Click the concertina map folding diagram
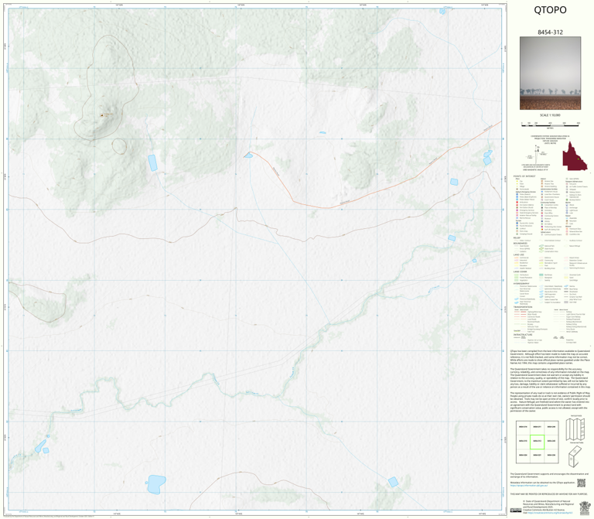The image size is (594, 519). click(x=575, y=429)
